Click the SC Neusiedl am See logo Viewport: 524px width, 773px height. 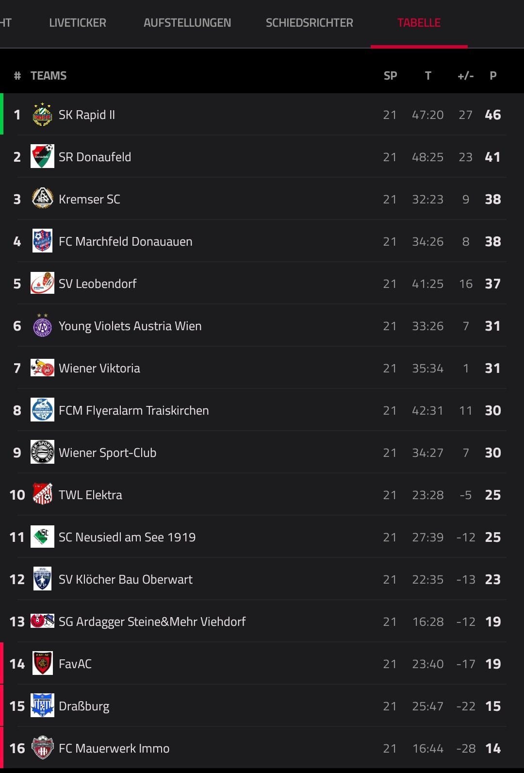click(42, 537)
